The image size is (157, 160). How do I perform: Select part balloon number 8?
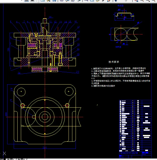point(28,22)
